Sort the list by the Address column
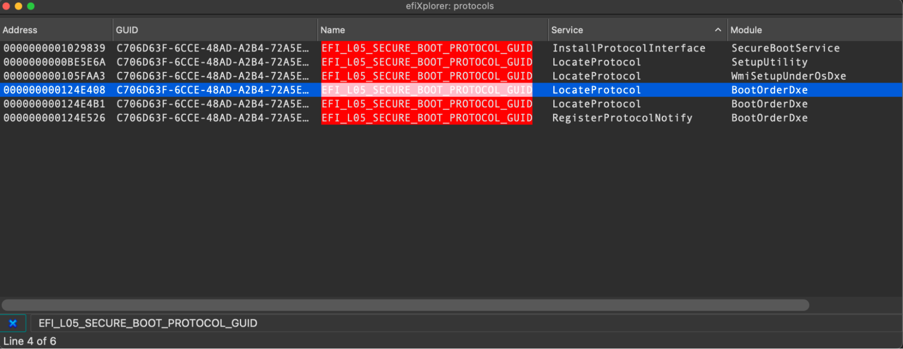903x349 pixels. (20, 30)
